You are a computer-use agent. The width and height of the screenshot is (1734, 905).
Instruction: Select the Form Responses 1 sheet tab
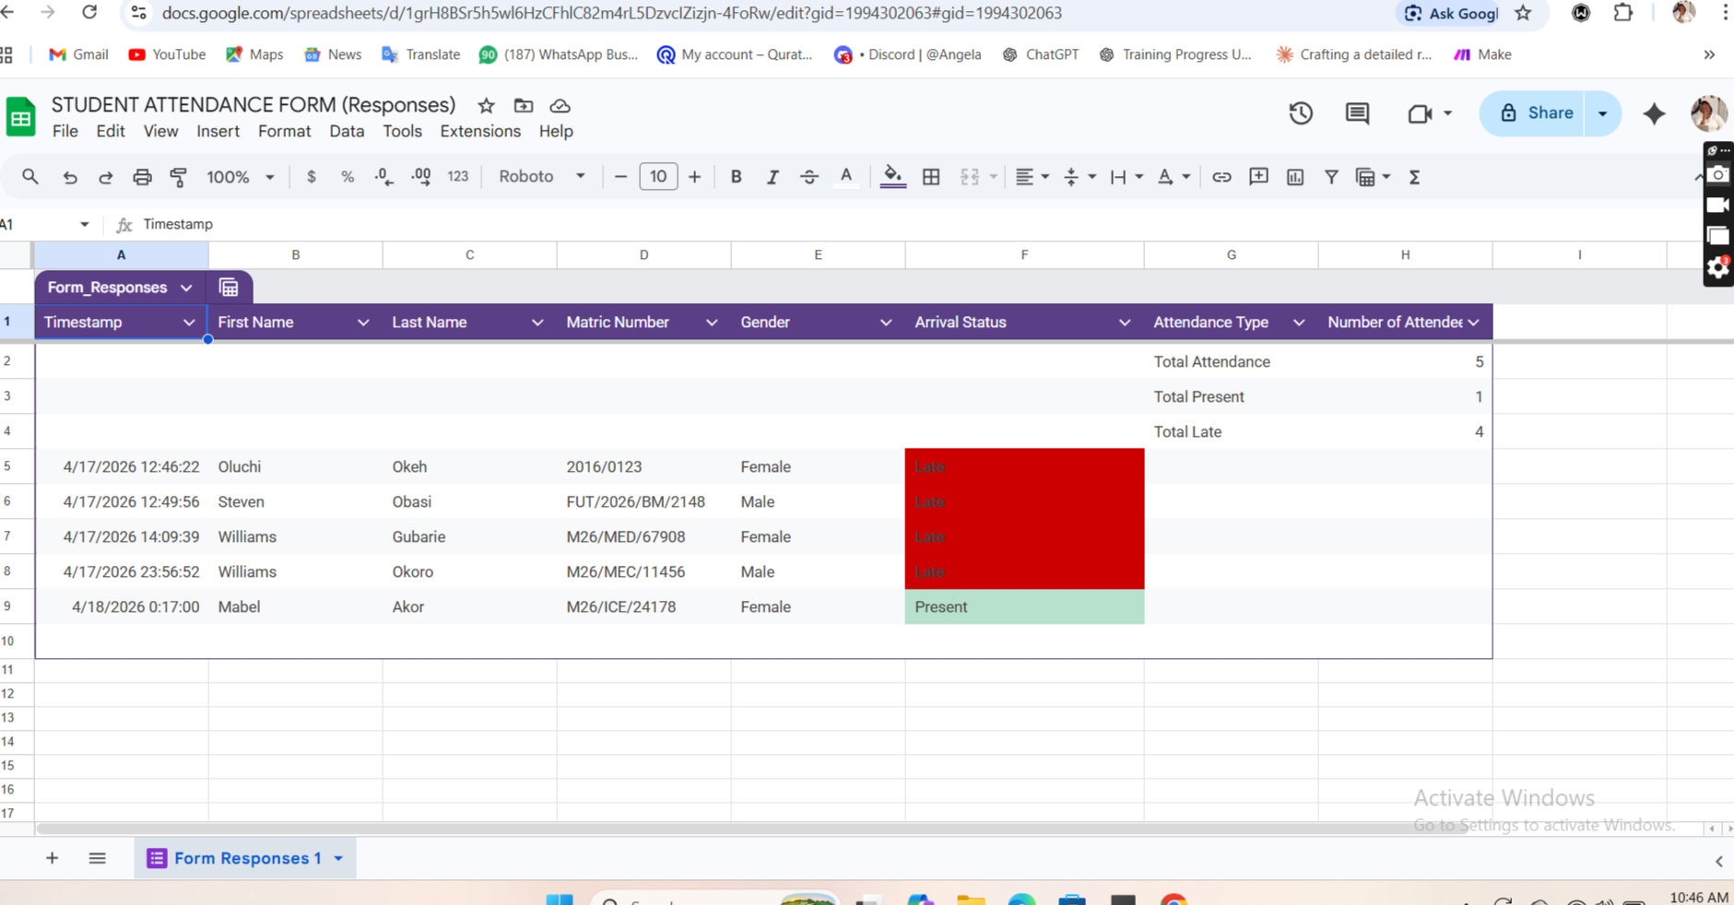pyautogui.click(x=245, y=858)
